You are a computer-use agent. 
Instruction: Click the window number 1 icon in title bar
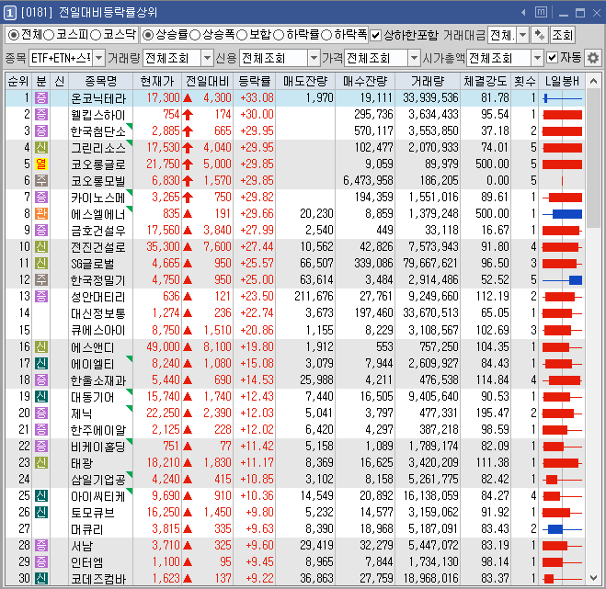coord(10,13)
